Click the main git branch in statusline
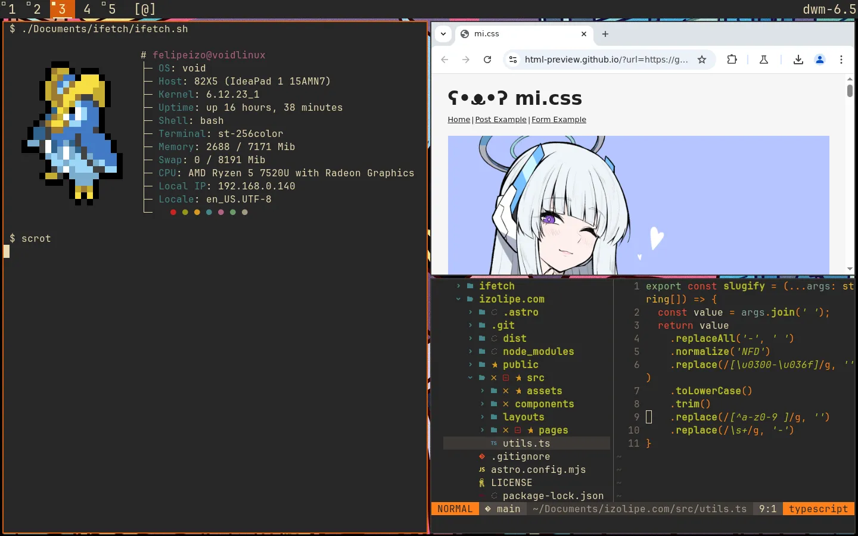This screenshot has height=536, width=858. pyautogui.click(x=502, y=509)
